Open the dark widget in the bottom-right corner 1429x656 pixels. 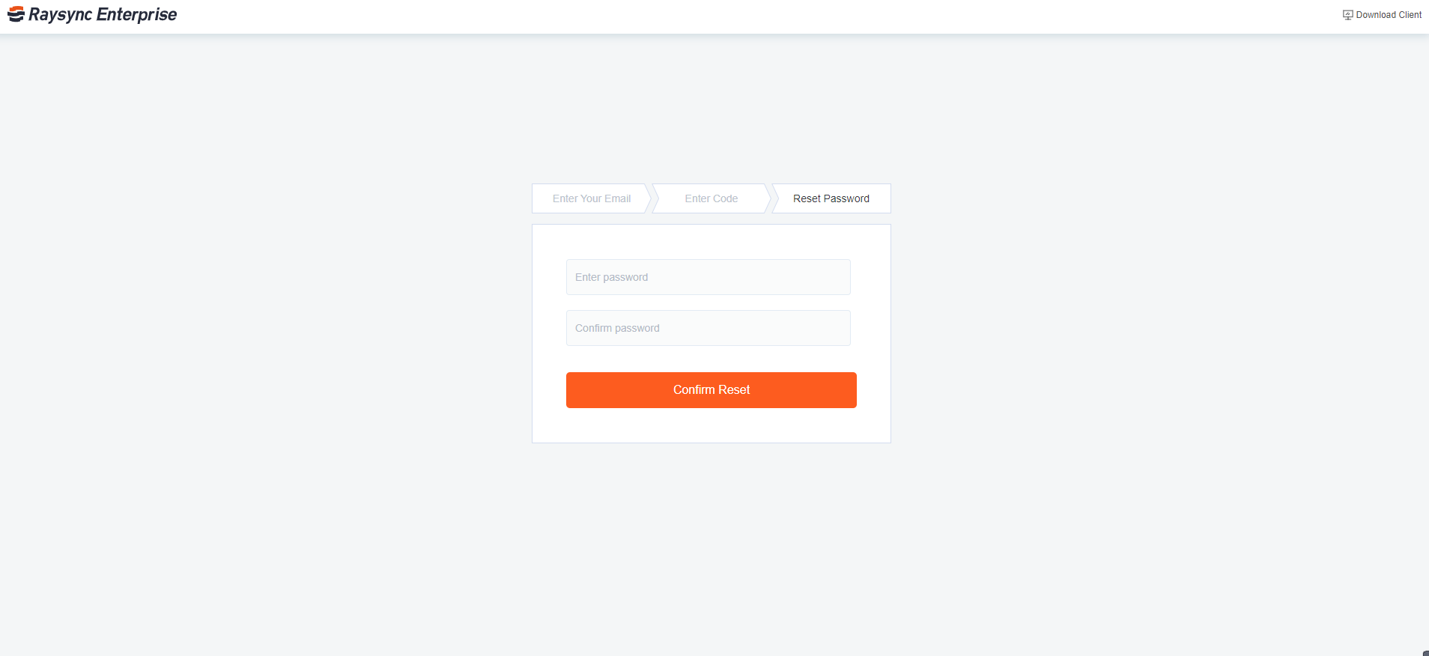pyautogui.click(x=1425, y=653)
